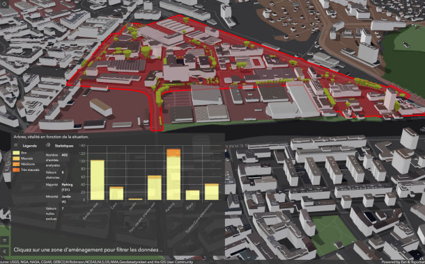Click the small Jardin bar in the chart
The height and width of the screenshot is (264, 425).
(x=135, y=199)
